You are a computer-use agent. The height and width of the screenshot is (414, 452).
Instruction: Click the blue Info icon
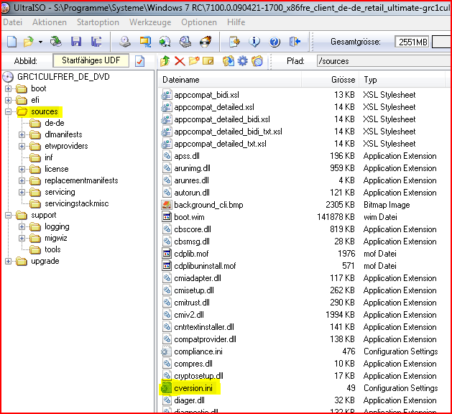point(254,42)
